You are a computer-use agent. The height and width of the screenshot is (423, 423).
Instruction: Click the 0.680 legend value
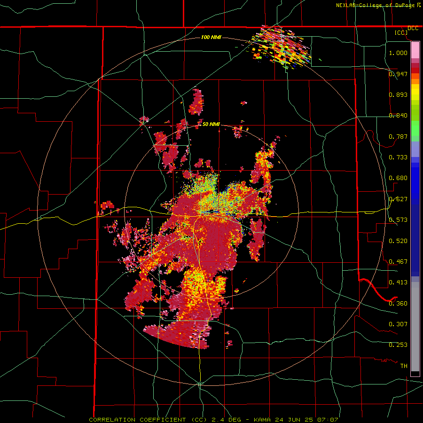point(398,178)
